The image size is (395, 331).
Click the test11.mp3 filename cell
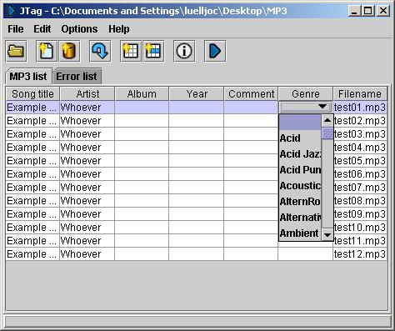(360, 241)
